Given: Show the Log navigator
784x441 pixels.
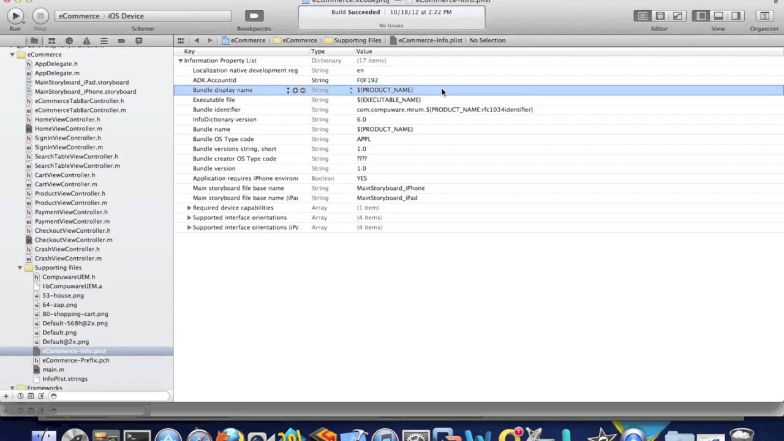Looking at the screenshot, I should pos(139,41).
